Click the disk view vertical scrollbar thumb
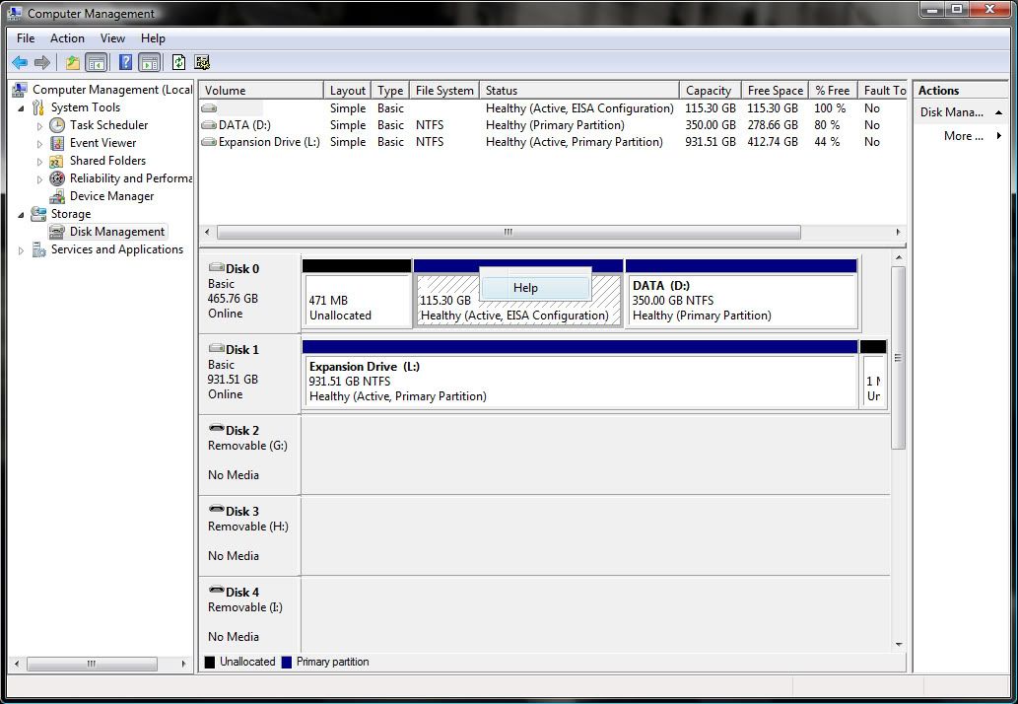This screenshot has width=1018, height=704. (x=899, y=358)
